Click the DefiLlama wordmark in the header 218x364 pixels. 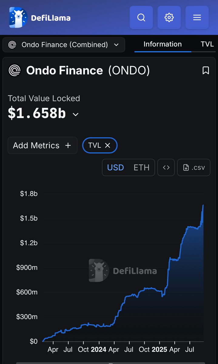coord(51,18)
